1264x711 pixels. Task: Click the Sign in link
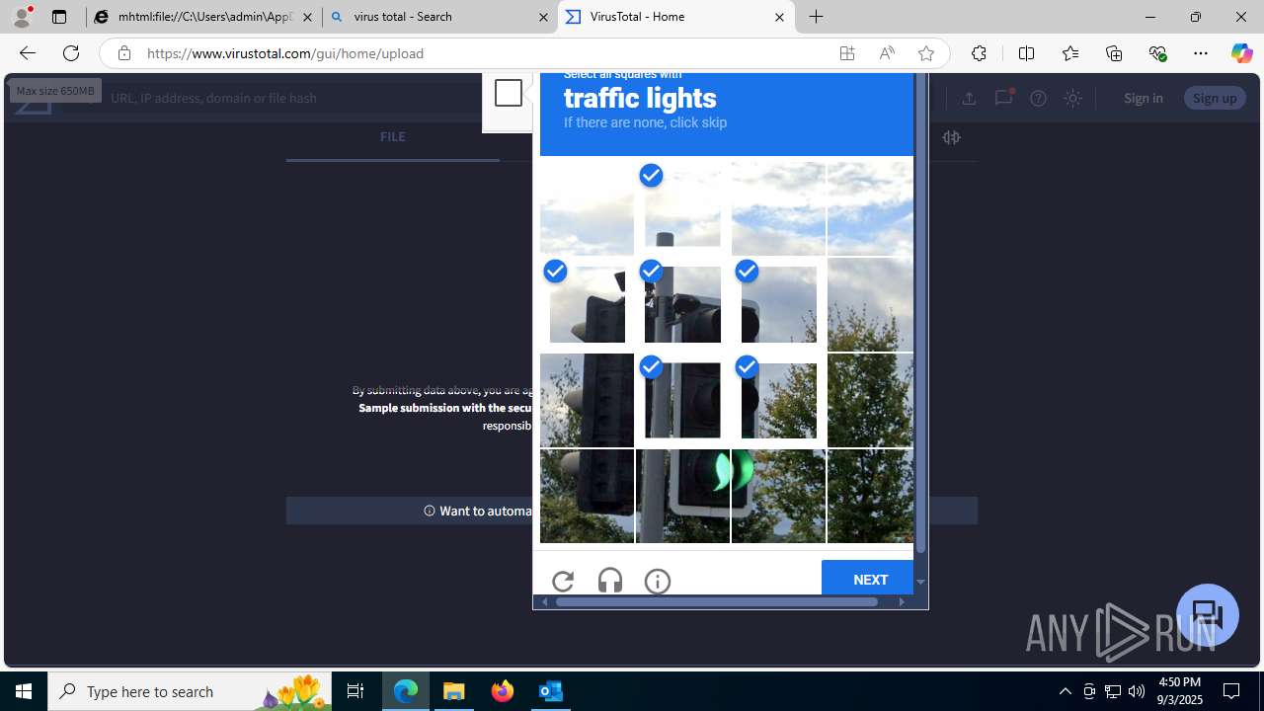coord(1143,98)
